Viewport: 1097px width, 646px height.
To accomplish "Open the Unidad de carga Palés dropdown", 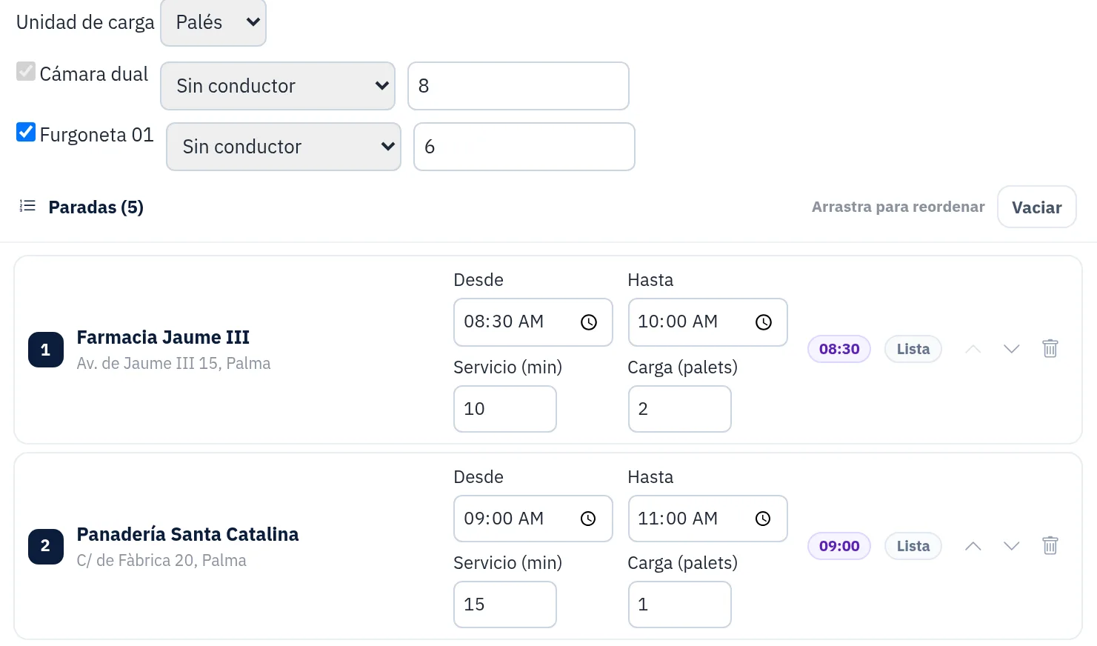I will pyautogui.click(x=213, y=23).
